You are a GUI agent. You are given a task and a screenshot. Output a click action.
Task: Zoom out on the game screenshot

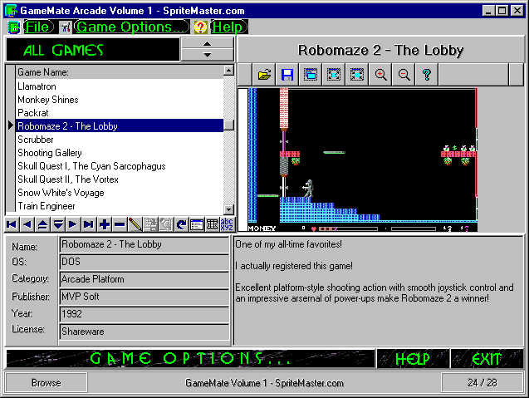click(404, 75)
